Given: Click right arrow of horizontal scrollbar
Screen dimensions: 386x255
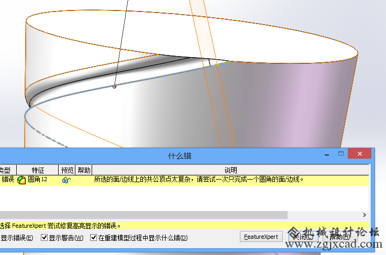Looking at the screenshot, I should [365, 215].
